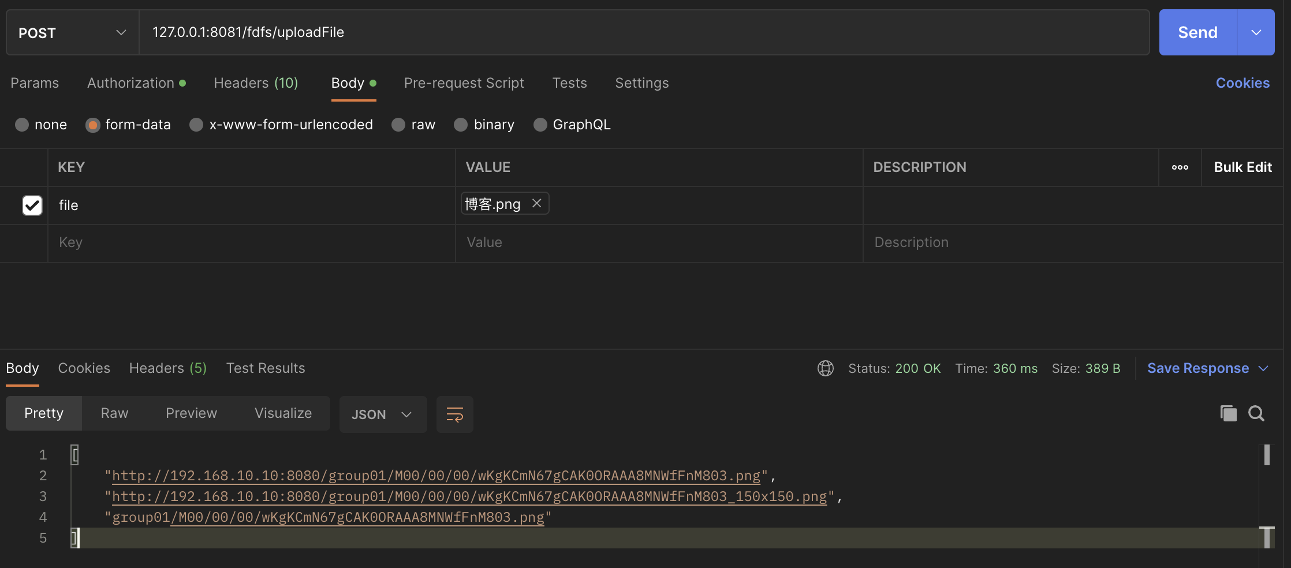This screenshot has width=1291, height=568.
Task: Open the three-dot column options menu
Action: tap(1180, 167)
